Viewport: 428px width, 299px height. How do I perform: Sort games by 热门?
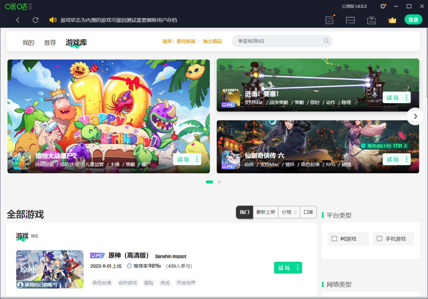(x=245, y=212)
